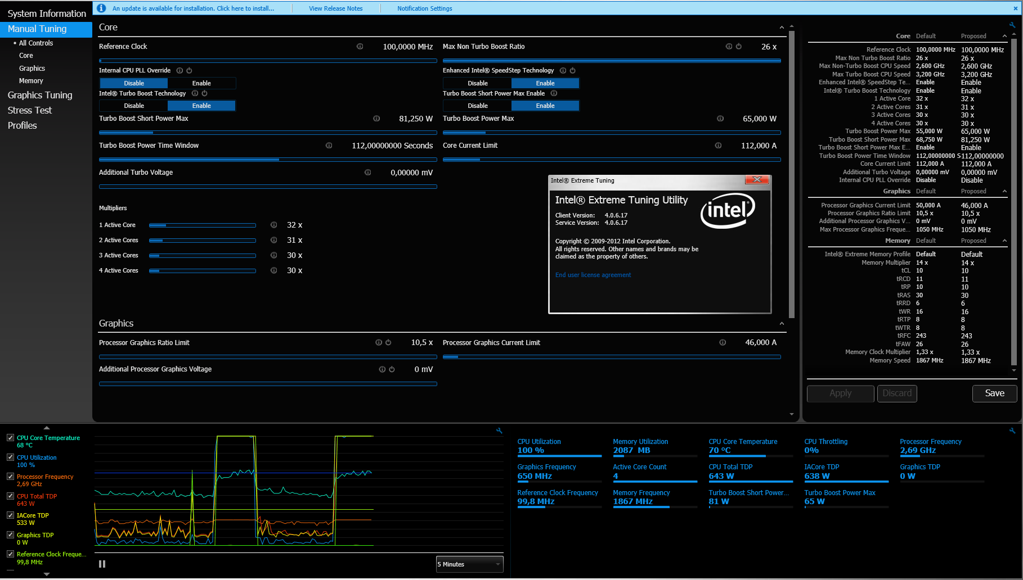Viewport: 1023px width, 580px height.
Task: Adjust 1 Active Core multiplier slider
Action: coord(203,225)
